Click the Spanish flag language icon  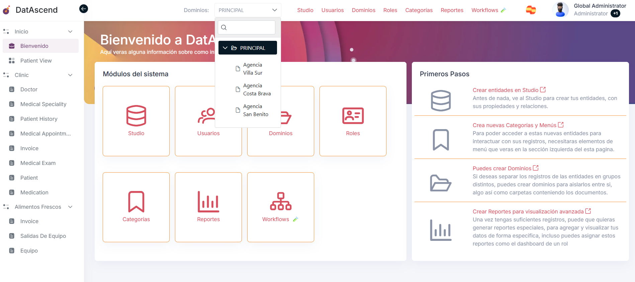coord(531,10)
